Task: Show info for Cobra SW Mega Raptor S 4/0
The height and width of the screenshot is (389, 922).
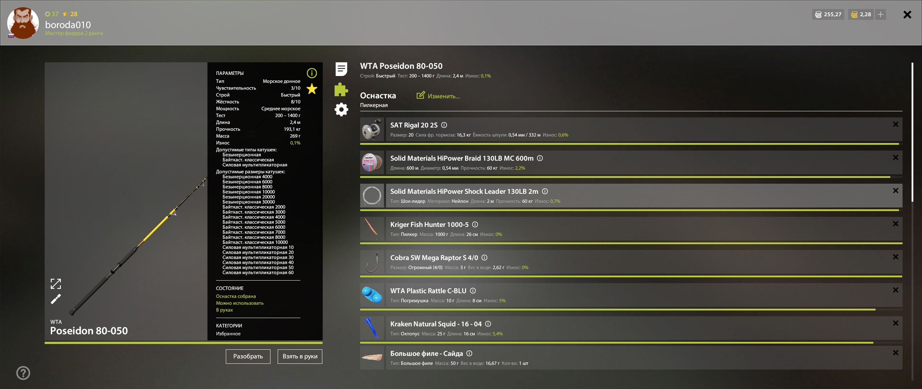Action: coord(484,258)
